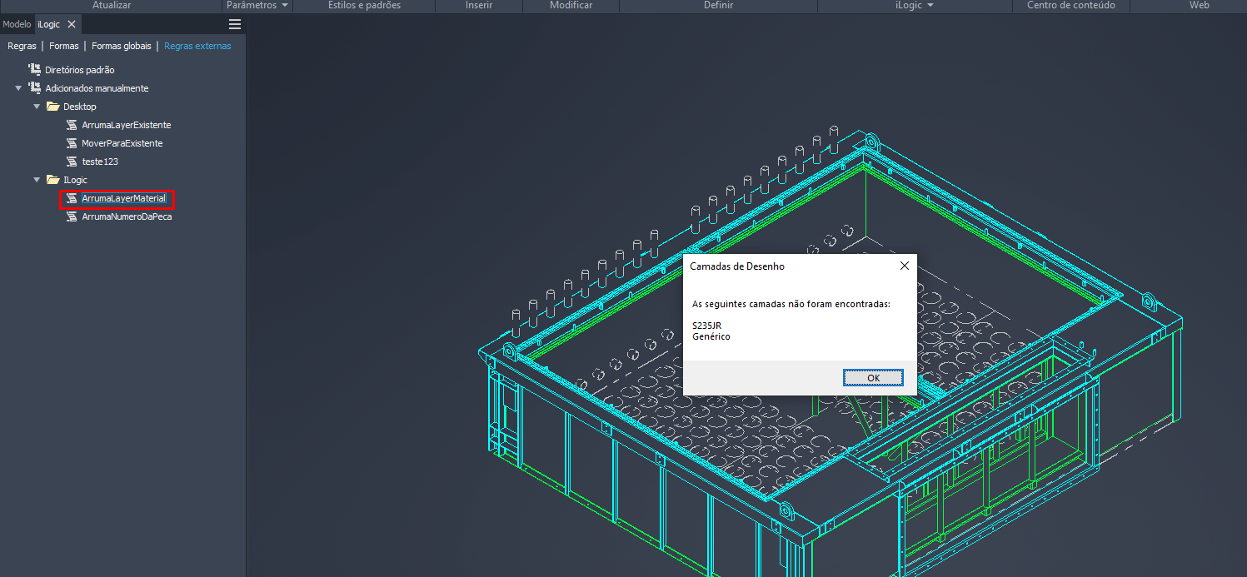This screenshot has height=577, width=1247.
Task: Click the ArrumaNumeroDaPeca rule script icon
Action: (72, 216)
